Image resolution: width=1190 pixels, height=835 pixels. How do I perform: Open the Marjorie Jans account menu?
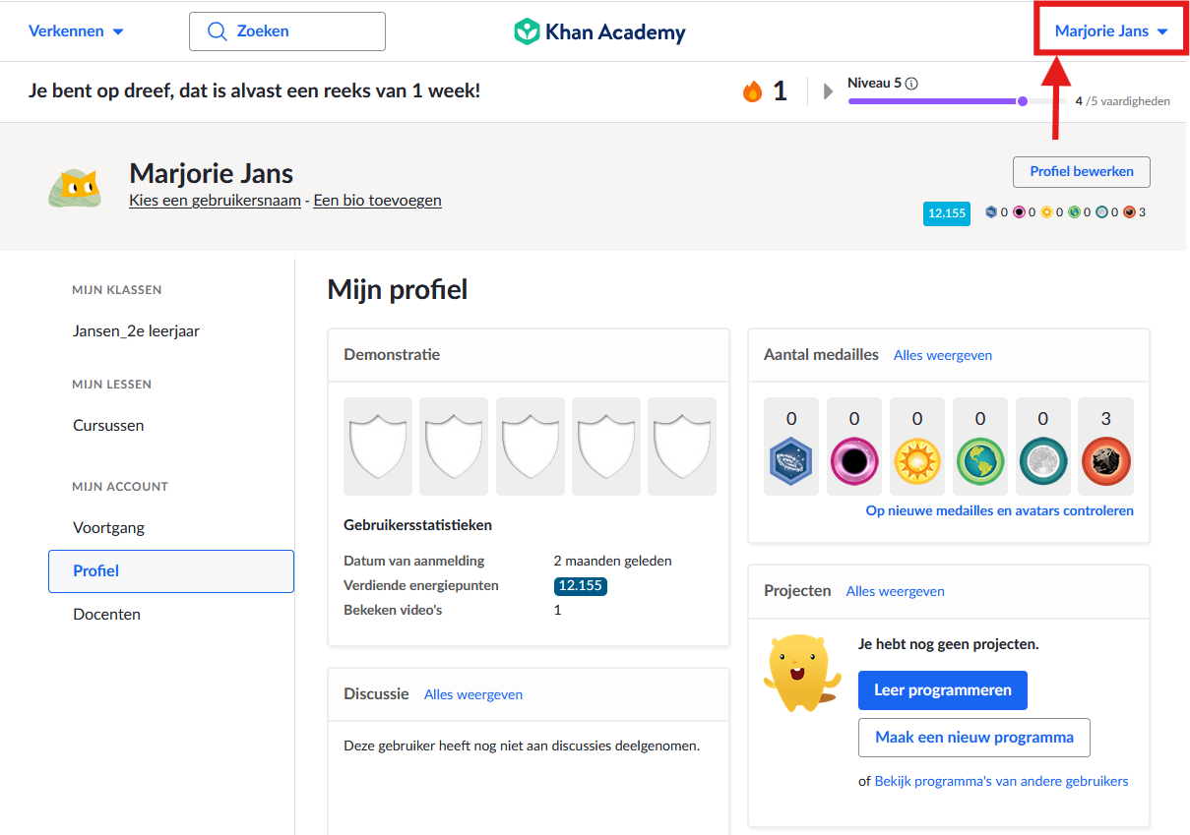pos(1111,31)
